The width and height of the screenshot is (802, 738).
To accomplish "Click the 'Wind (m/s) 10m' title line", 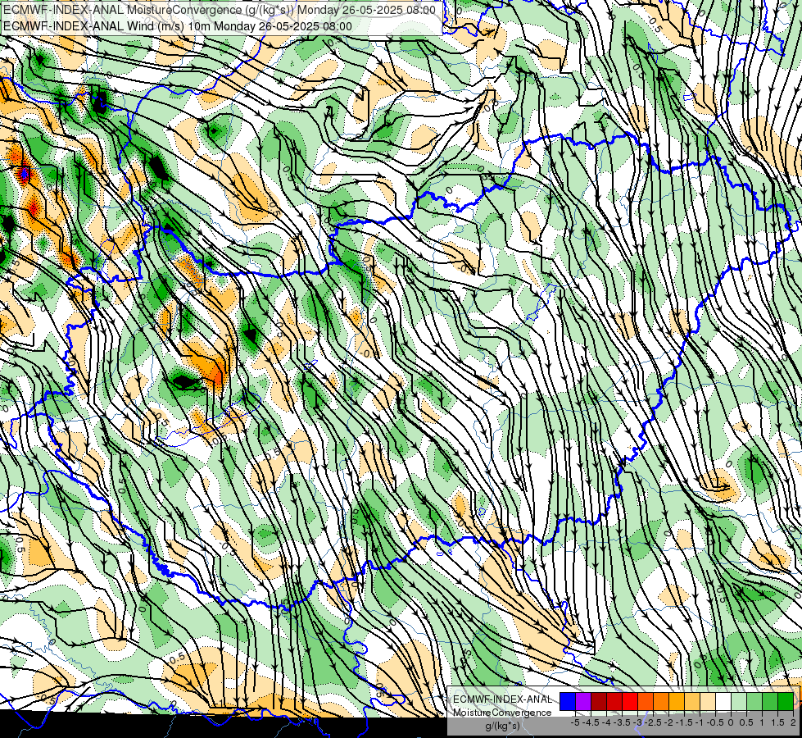I will pyautogui.click(x=177, y=25).
